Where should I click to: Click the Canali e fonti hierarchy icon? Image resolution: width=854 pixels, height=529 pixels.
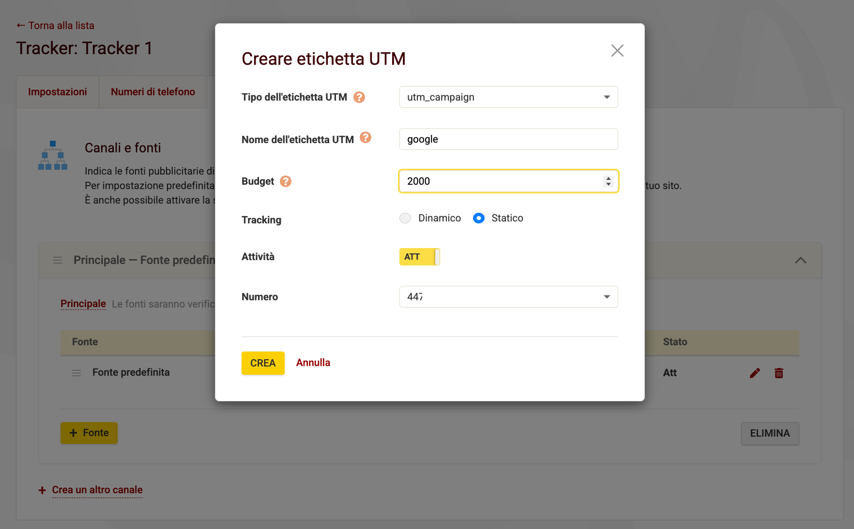coord(53,155)
